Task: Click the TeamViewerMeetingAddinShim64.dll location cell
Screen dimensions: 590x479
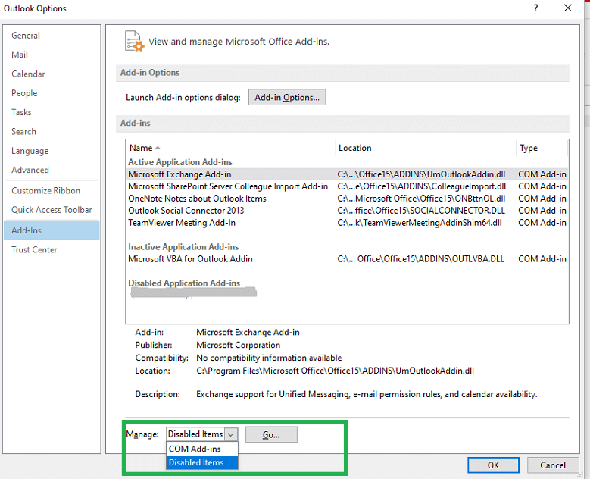Action: point(419,223)
